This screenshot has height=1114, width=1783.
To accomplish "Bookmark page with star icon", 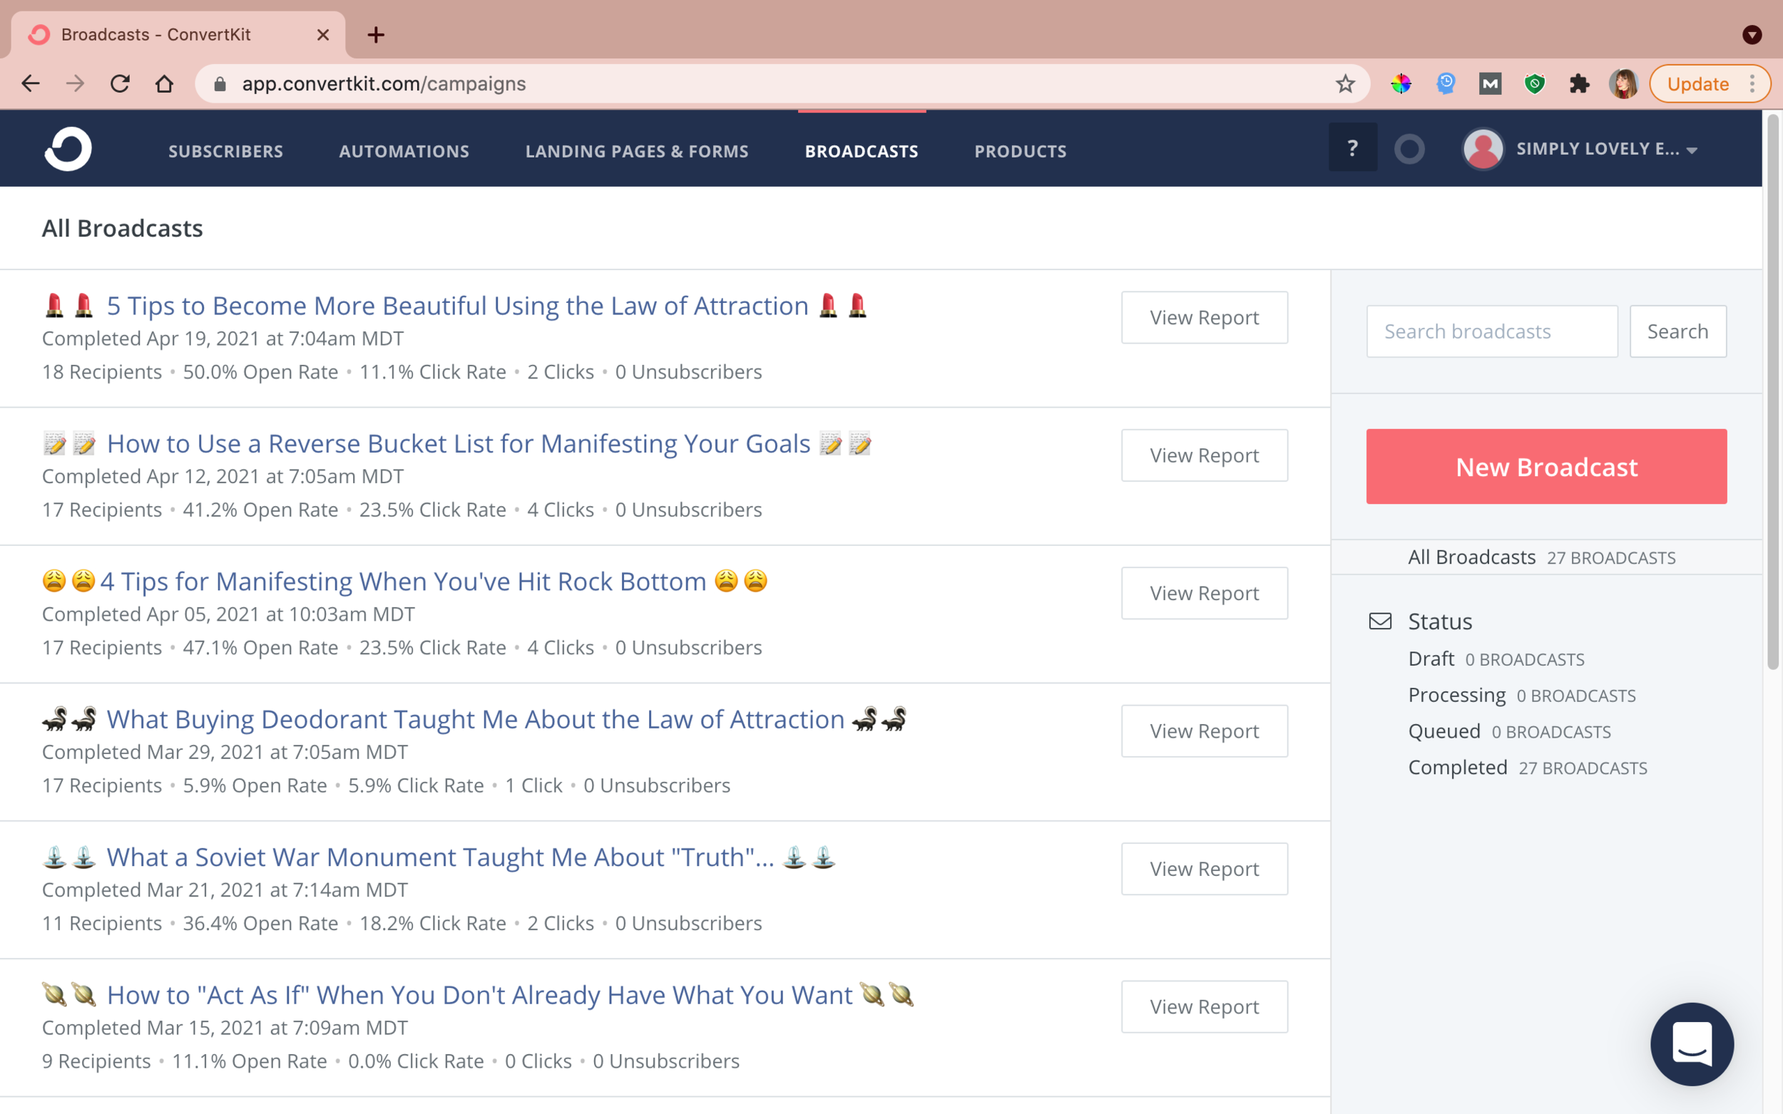I will click(1345, 84).
